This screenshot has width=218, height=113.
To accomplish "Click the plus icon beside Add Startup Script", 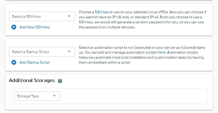I will pos(14,62).
